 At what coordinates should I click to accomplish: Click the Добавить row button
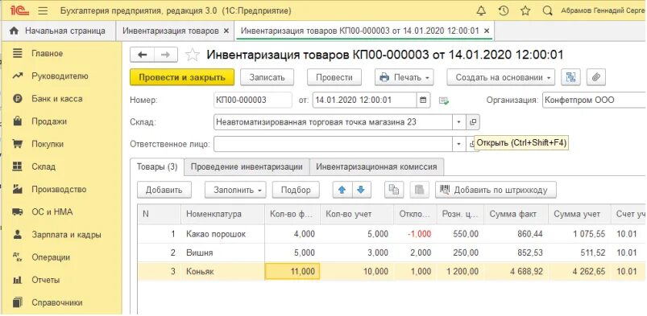[x=164, y=190]
